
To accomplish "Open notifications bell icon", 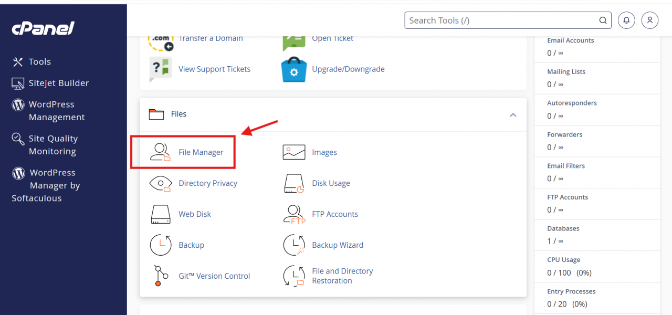I will (626, 20).
